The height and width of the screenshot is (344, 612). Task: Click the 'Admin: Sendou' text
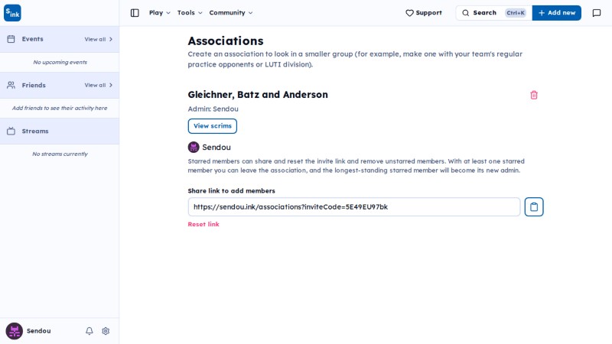pos(213,109)
